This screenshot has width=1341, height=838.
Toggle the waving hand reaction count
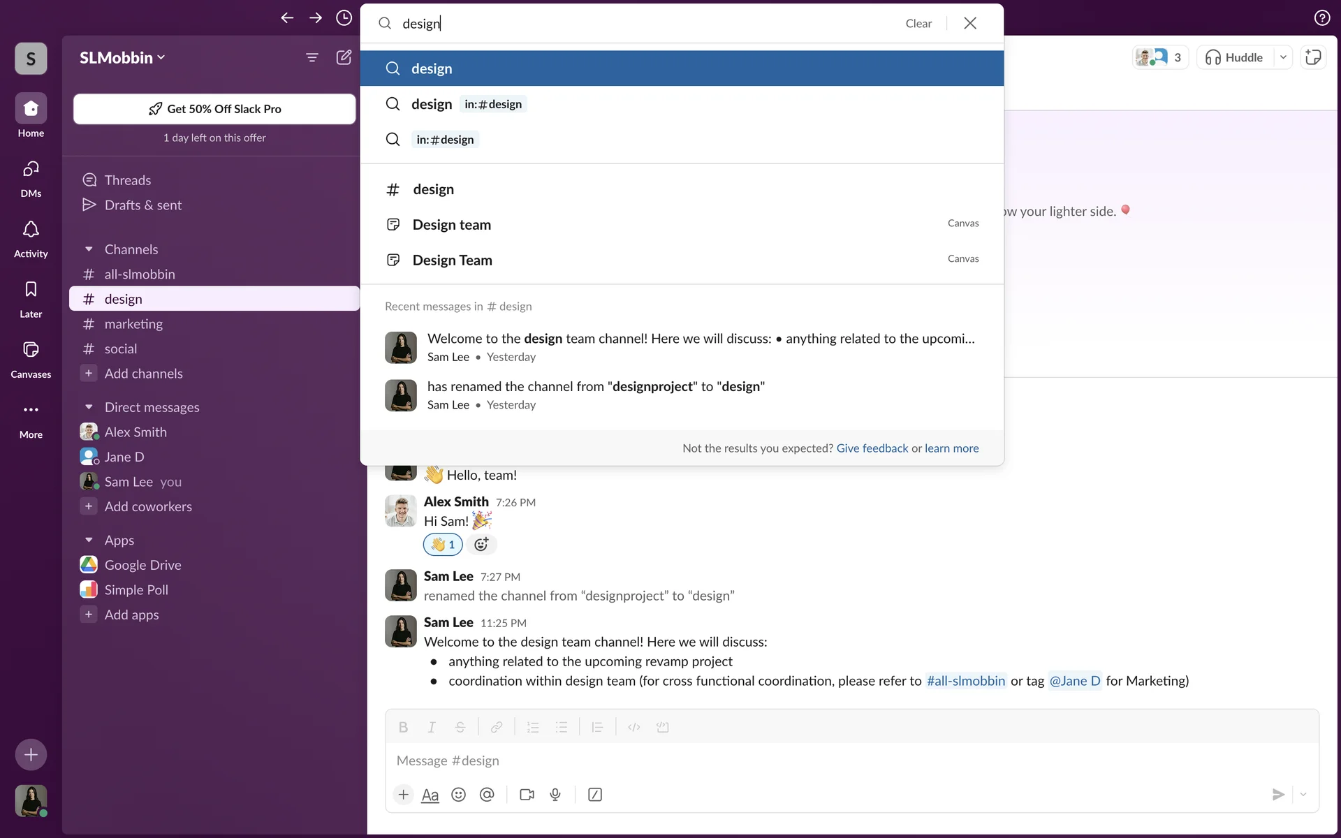[x=443, y=545]
